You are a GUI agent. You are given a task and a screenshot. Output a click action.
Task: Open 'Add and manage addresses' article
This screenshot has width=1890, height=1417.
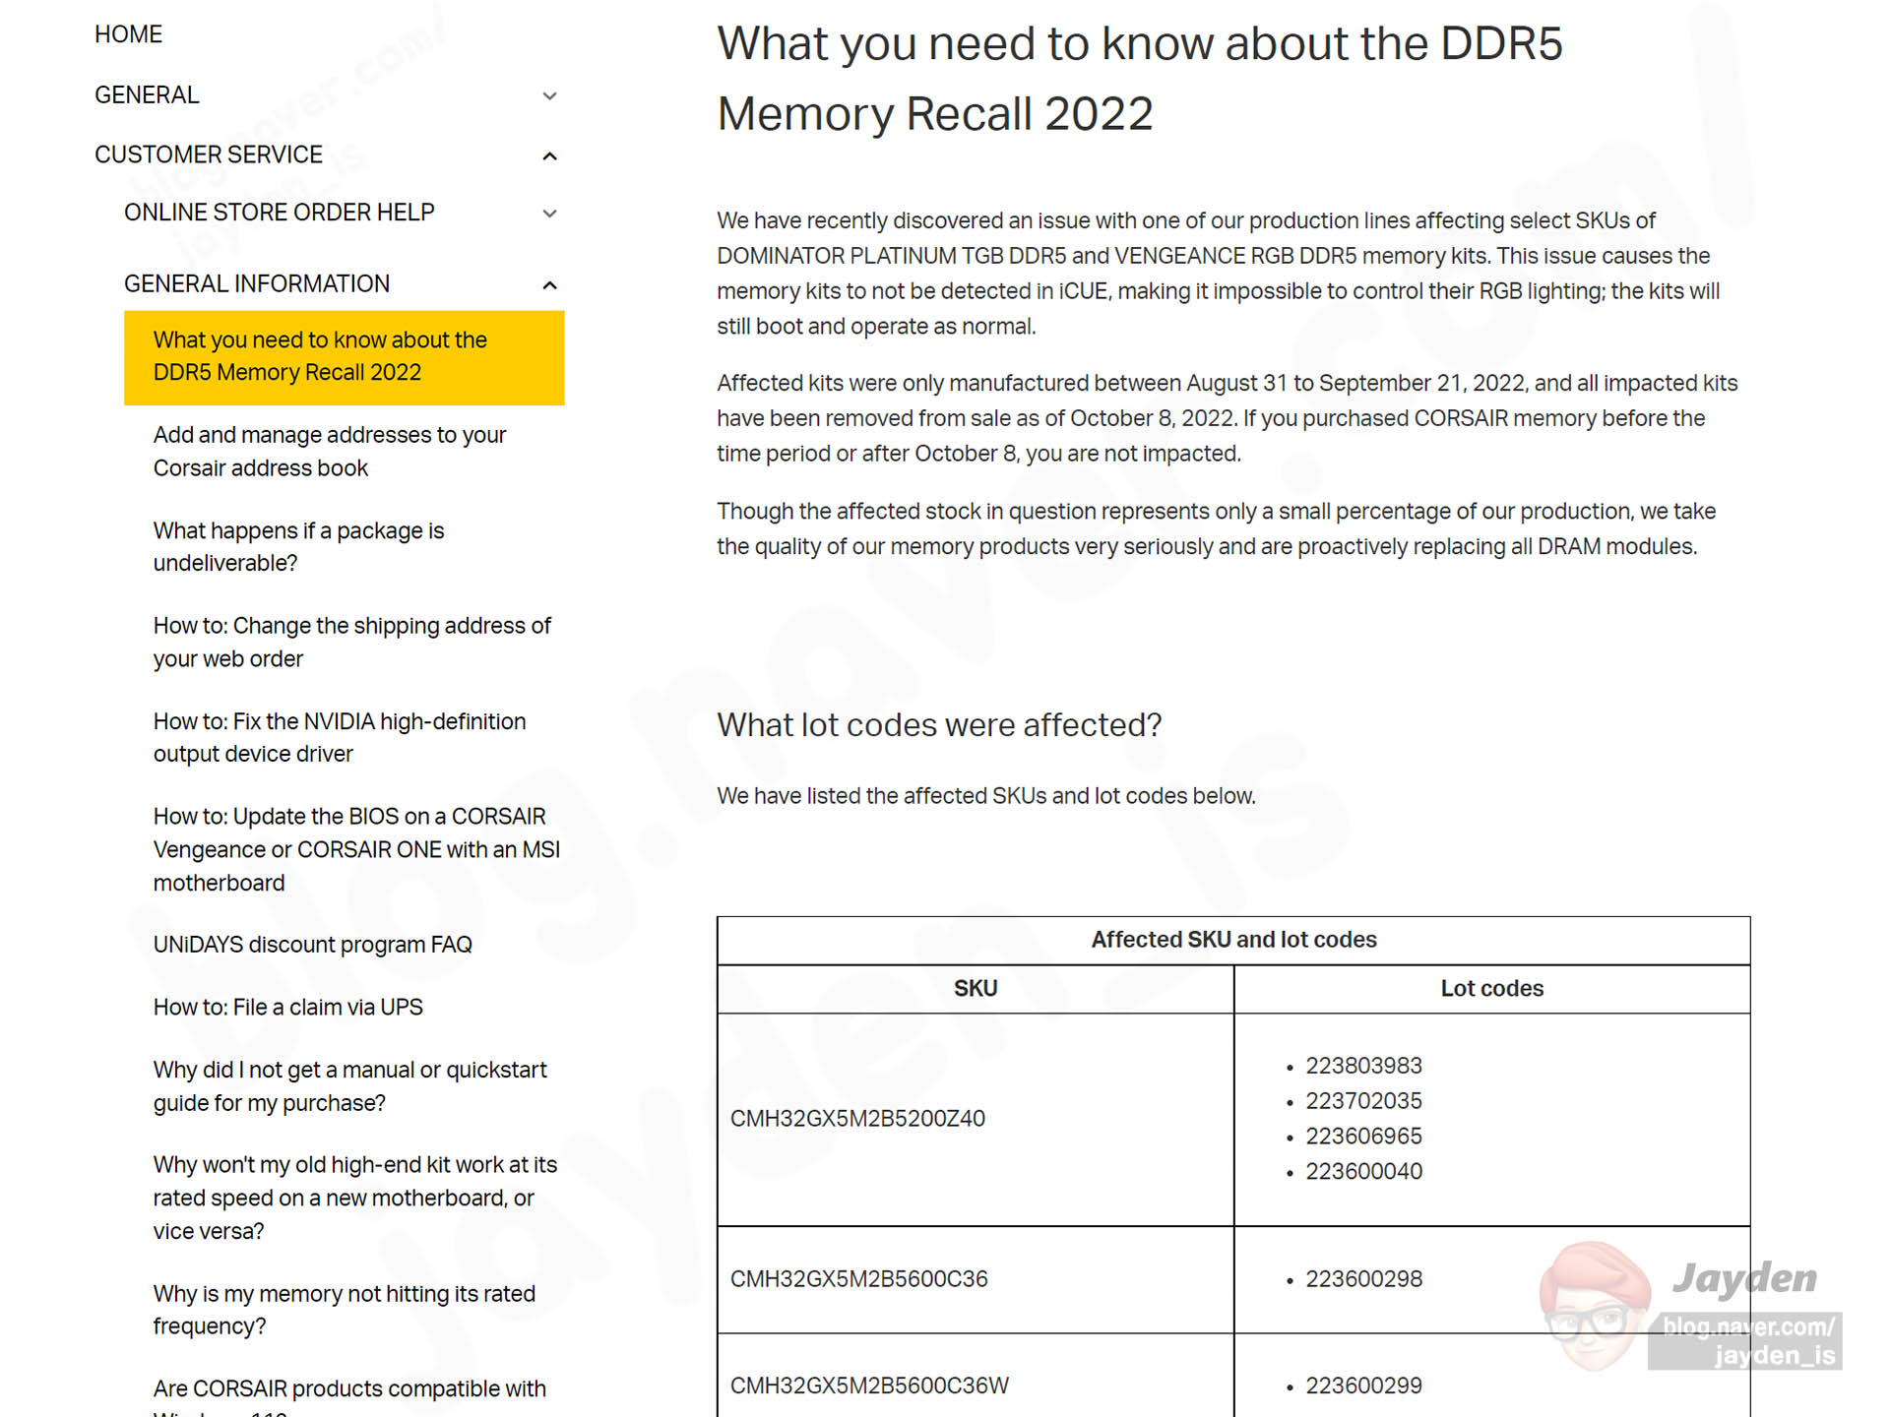(x=330, y=452)
